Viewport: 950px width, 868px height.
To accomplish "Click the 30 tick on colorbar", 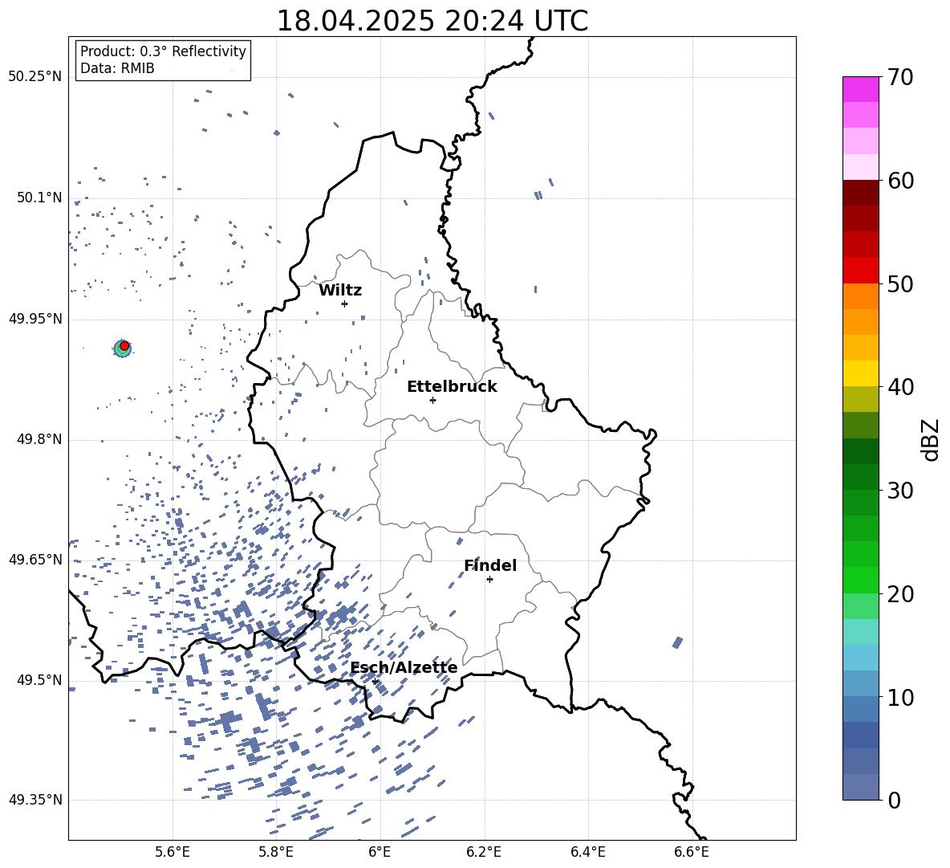I will point(899,491).
